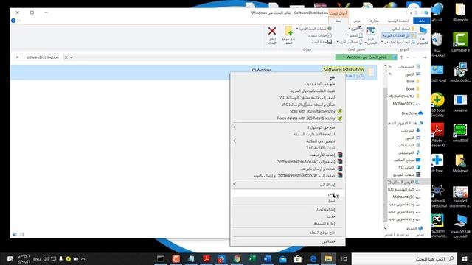
Task: Select إعادة التسمية in context menu
Action: 288,223
